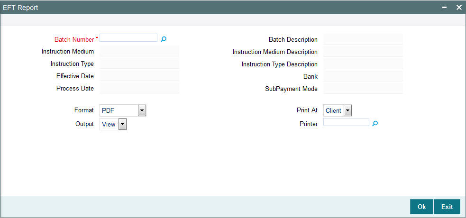The image size is (466, 218).
Task: Click the "Output" label
Action: 85,124
